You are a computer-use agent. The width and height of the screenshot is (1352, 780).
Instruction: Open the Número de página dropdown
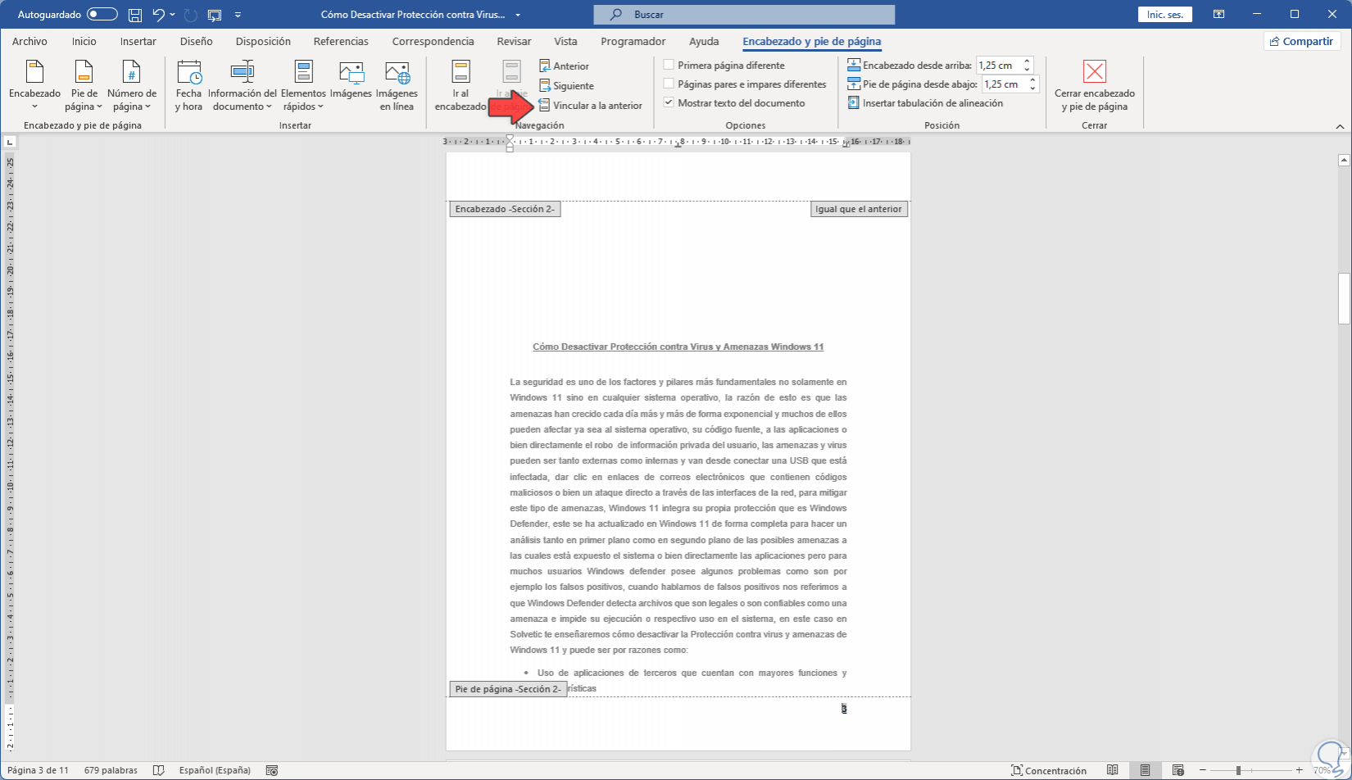pyautogui.click(x=132, y=86)
